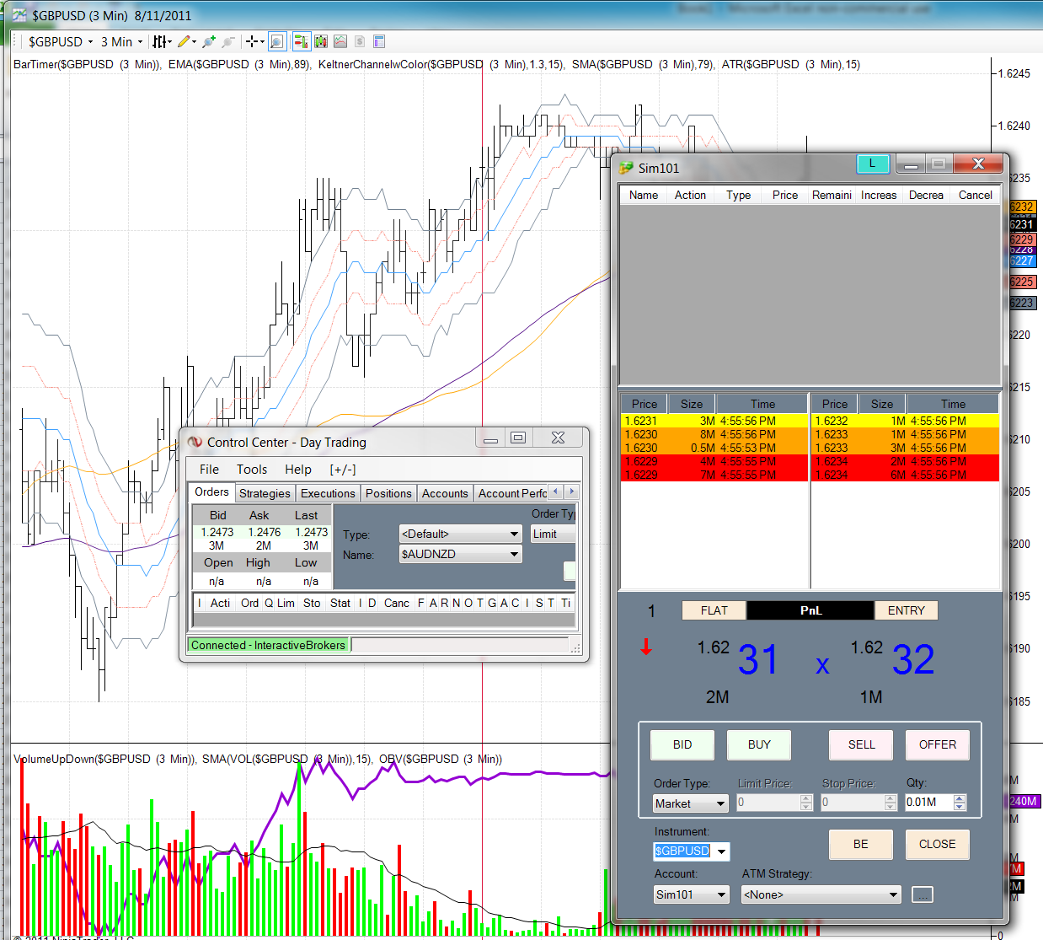Decrease Qty with the down arrow
This screenshot has height=940, width=1043.
point(960,807)
